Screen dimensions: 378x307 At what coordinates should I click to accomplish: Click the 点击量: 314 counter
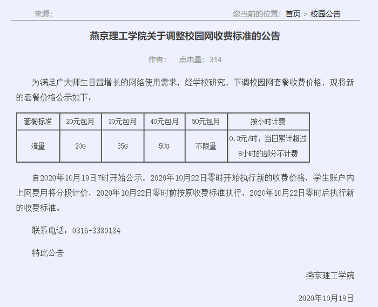200,59
